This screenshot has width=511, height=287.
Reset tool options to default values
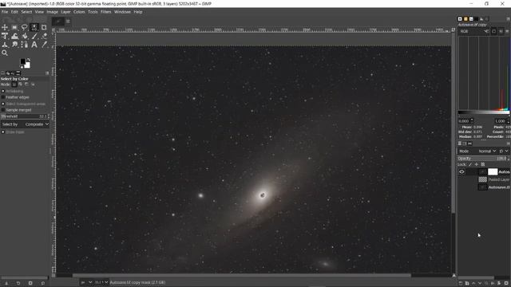click(x=42, y=283)
